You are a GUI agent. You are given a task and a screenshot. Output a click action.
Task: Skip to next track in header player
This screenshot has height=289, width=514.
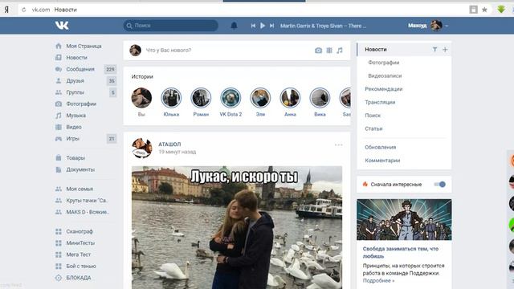(x=271, y=26)
